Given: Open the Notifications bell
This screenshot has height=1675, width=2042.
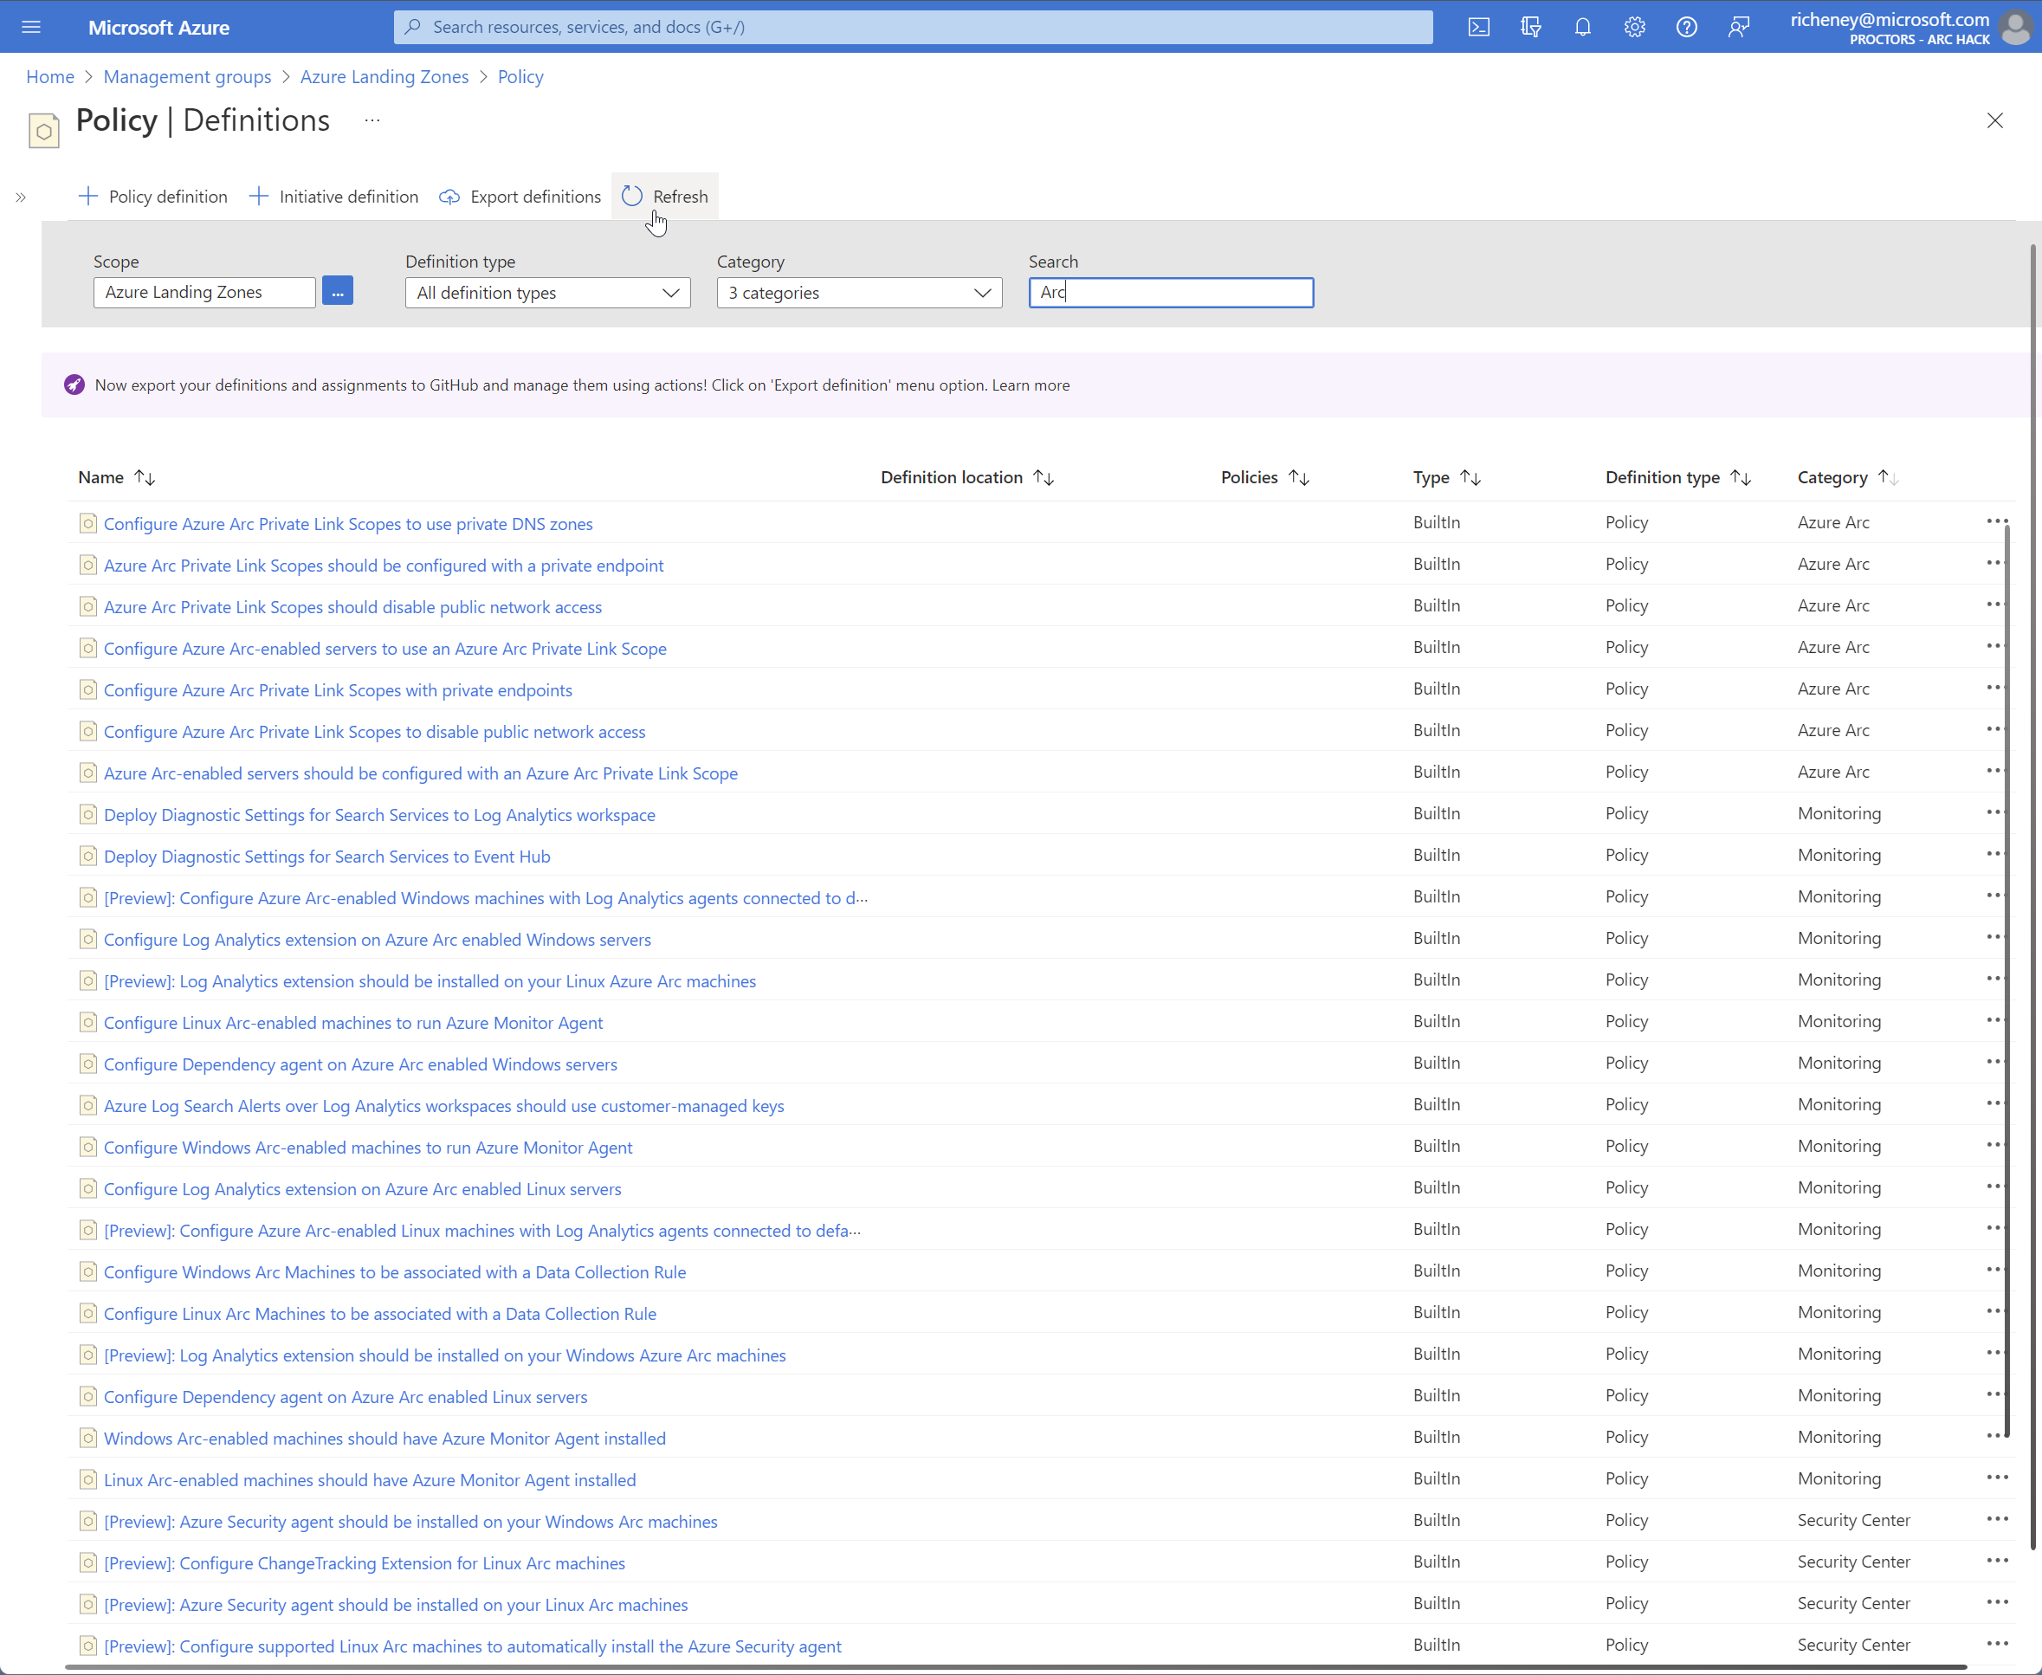Looking at the screenshot, I should tap(1583, 26).
